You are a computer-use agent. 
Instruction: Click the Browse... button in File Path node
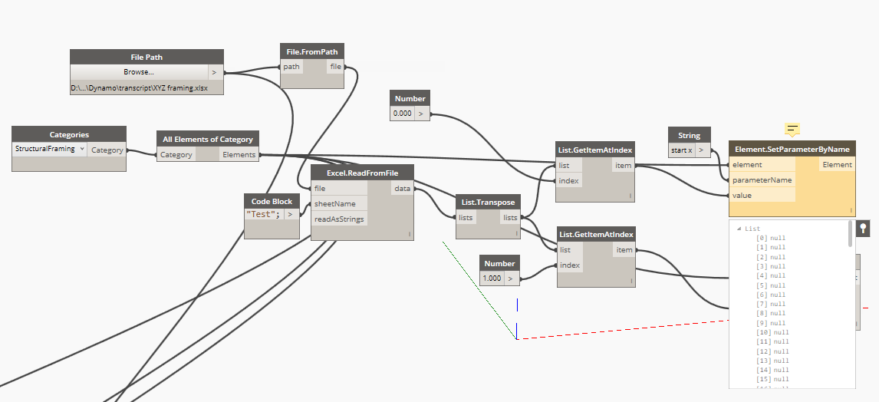139,72
